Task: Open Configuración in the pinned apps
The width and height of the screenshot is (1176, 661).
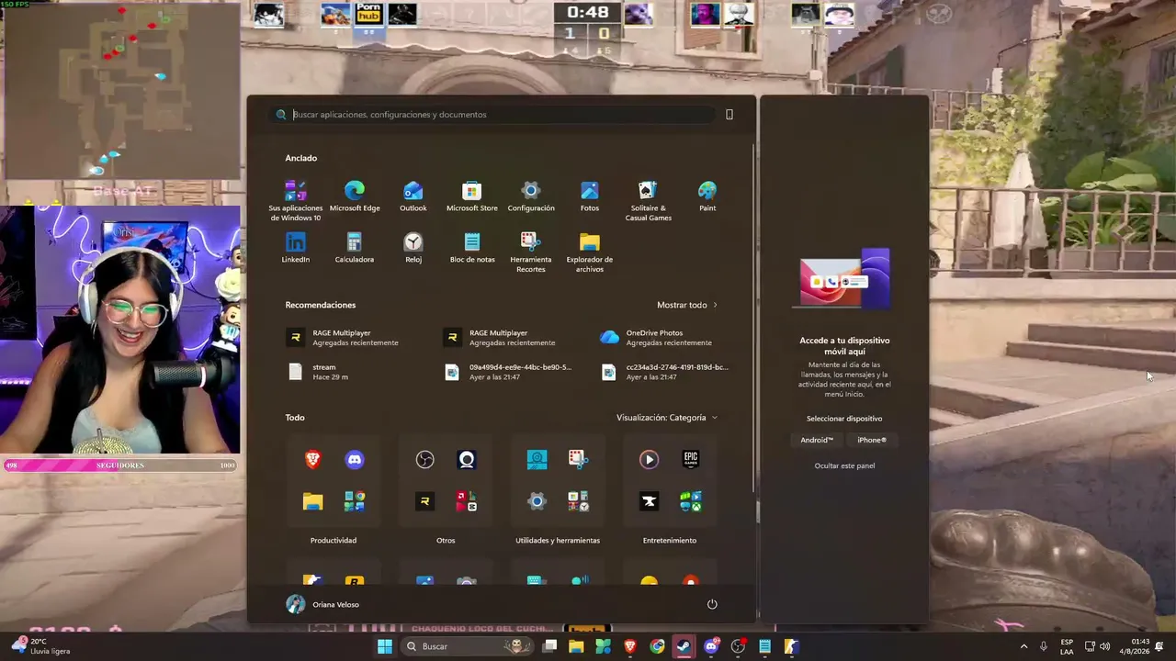Action: coord(531,196)
